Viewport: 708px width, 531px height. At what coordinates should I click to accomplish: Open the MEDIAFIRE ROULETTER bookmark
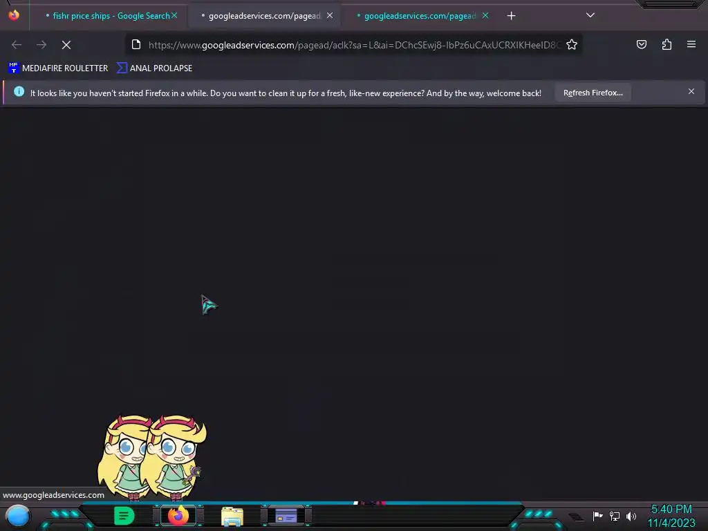pyautogui.click(x=58, y=68)
